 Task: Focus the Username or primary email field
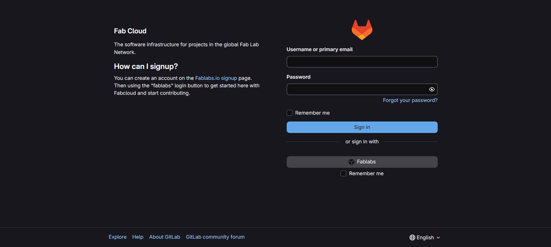click(362, 62)
